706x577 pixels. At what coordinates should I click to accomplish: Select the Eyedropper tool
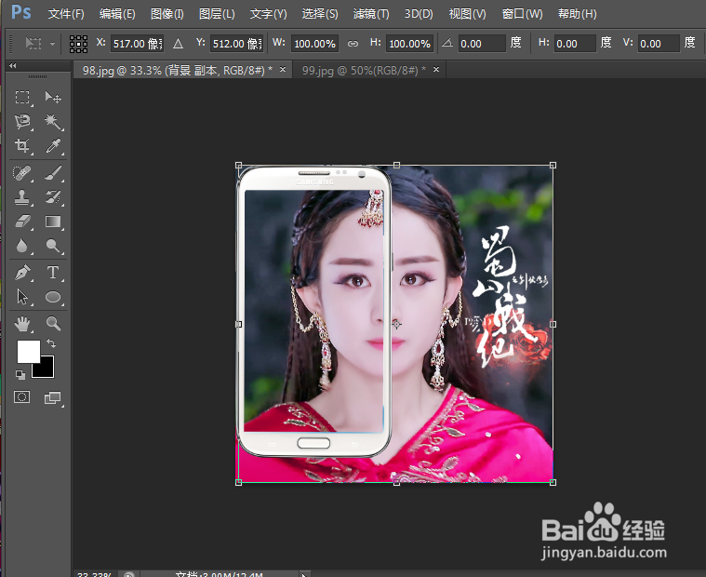pyautogui.click(x=53, y=146)
